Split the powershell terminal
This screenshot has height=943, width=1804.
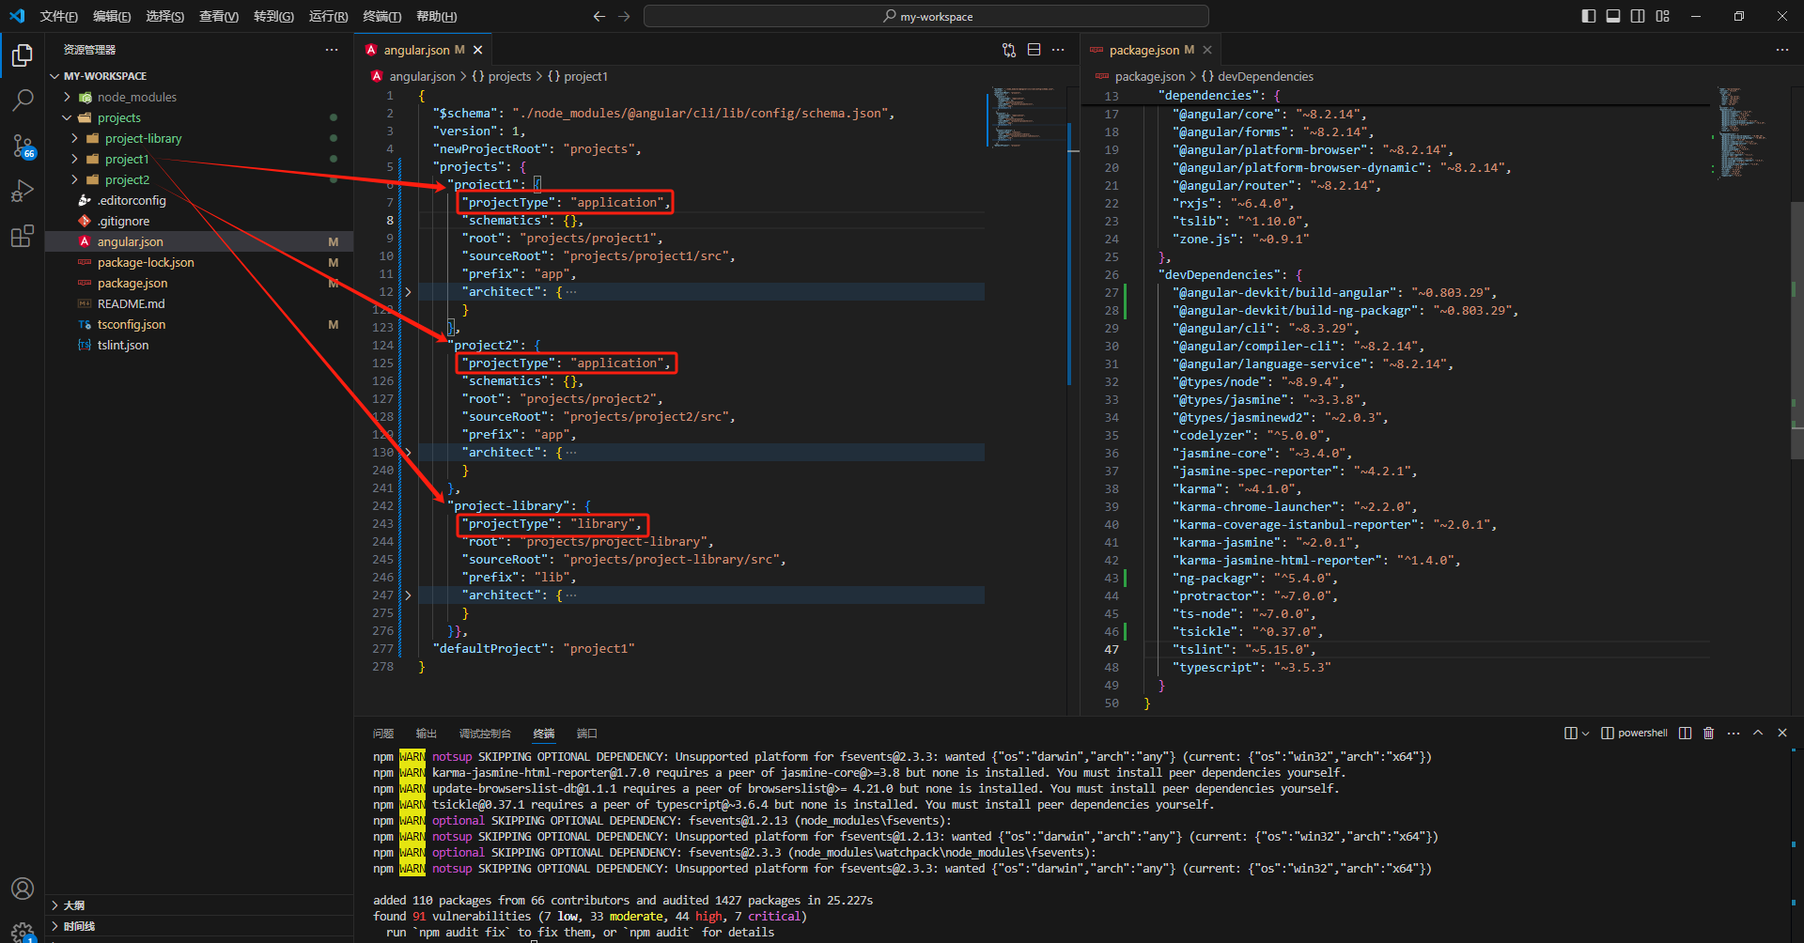[1685, 733]
